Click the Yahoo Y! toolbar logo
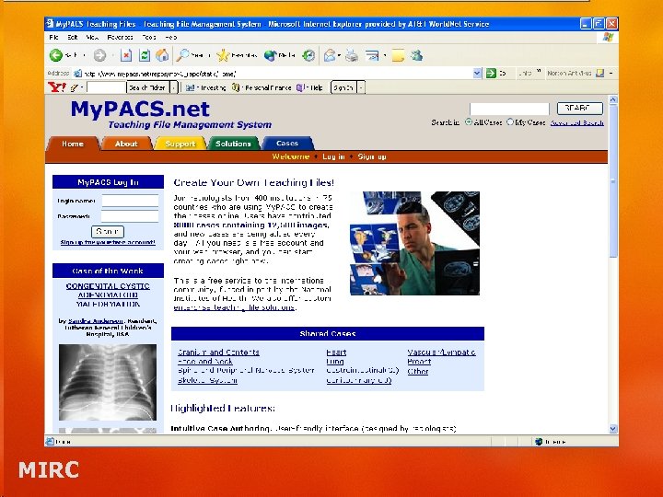 pos(57,87)
